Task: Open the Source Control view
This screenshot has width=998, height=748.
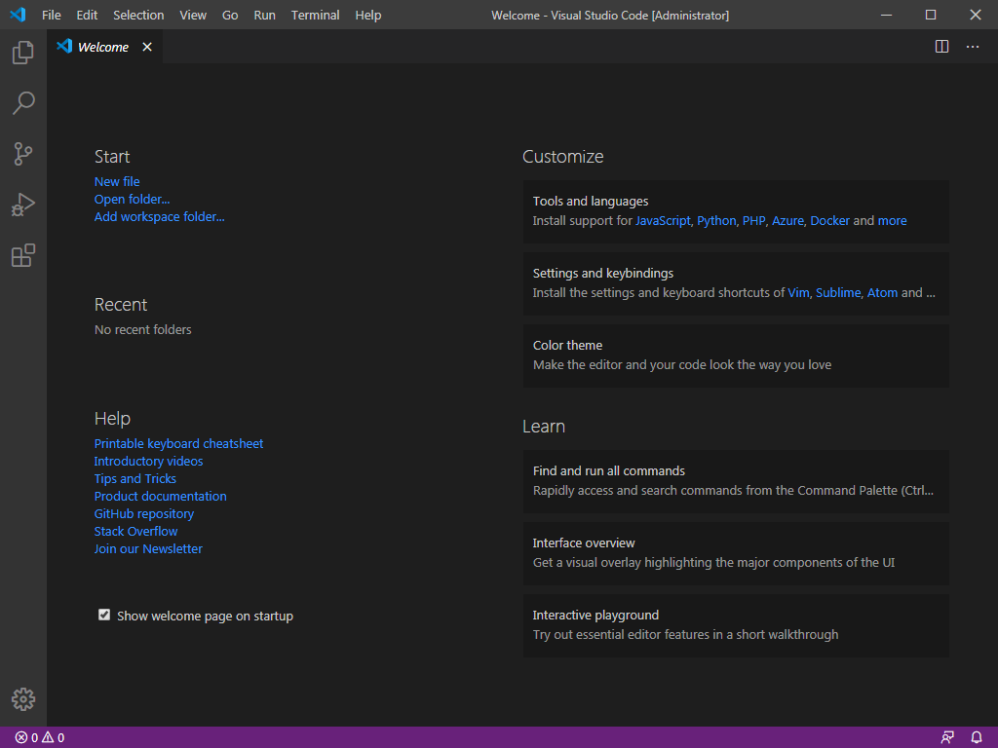Action: [22, 154]
